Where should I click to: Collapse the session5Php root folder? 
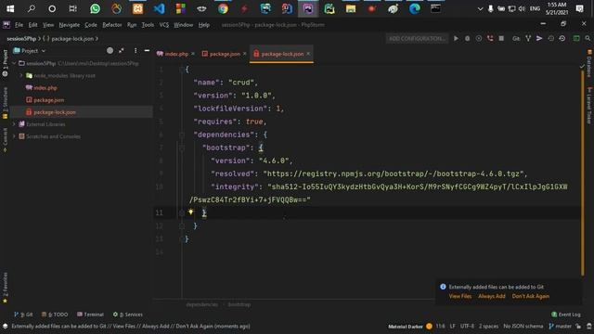[x=15, y=63]
